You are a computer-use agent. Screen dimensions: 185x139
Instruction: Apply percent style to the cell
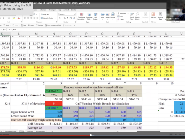click(64, 18)
